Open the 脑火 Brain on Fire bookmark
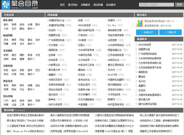This screenshot has height=135, width=184. [x=25, y=131]
